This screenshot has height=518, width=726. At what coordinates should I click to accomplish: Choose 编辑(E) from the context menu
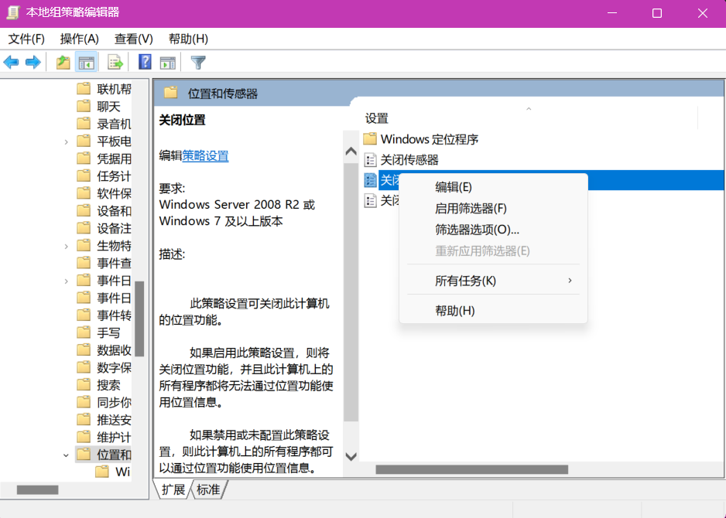[x=493, y=187]
